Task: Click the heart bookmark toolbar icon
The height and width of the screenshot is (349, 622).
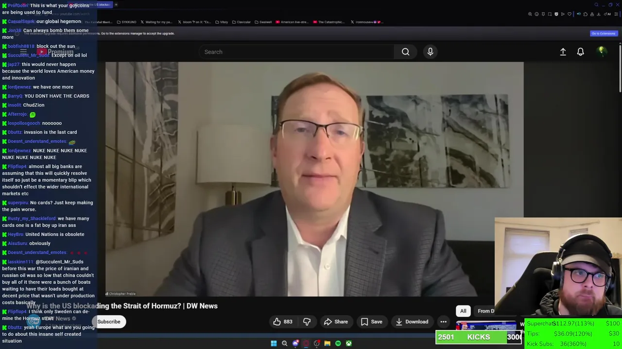Action: click(570, 14)
